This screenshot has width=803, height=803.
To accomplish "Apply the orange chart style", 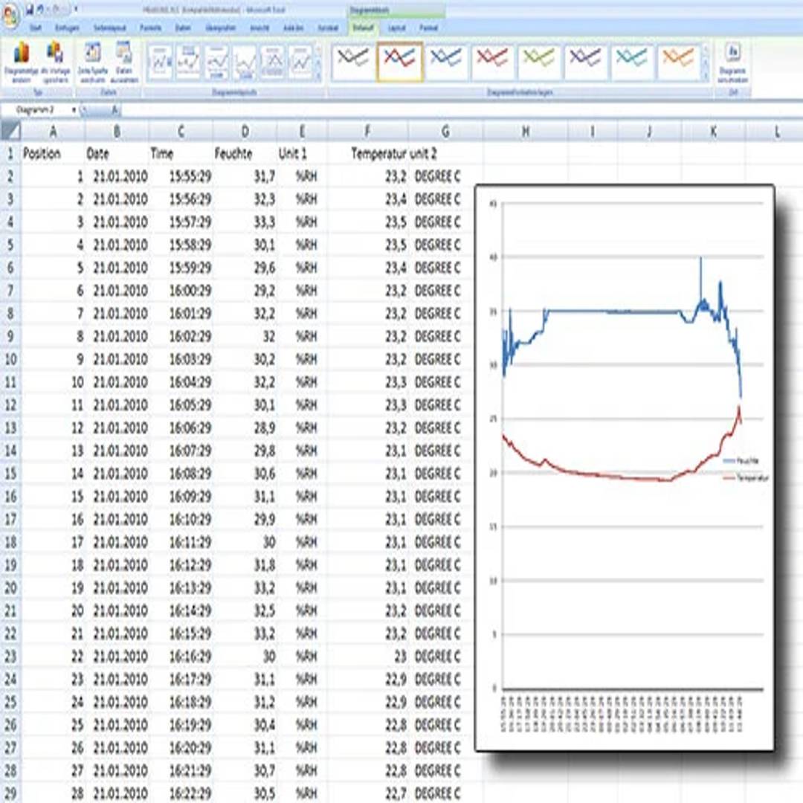I will click(679, 61).
